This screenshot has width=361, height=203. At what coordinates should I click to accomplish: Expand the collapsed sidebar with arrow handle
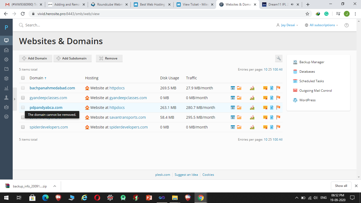click(15, 99)
